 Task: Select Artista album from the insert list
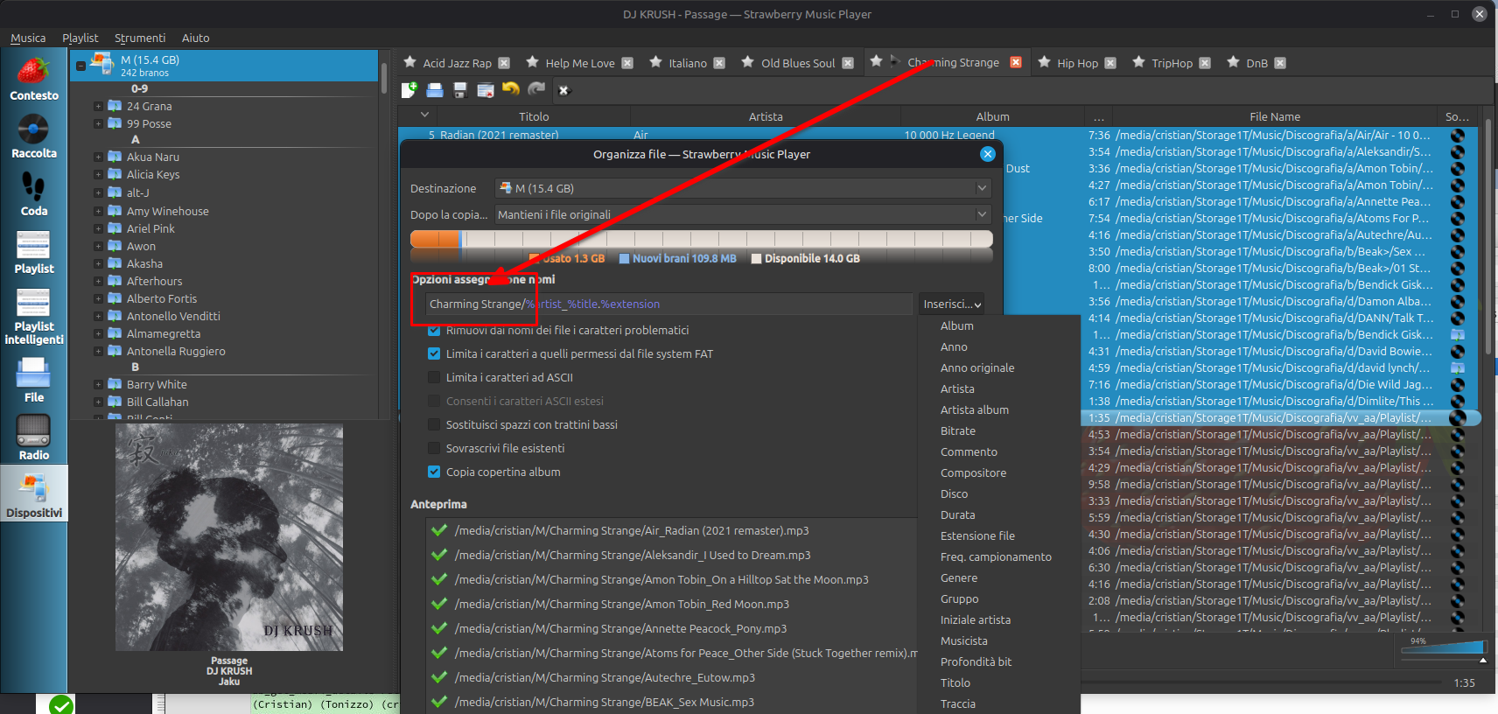pos(974,409)
